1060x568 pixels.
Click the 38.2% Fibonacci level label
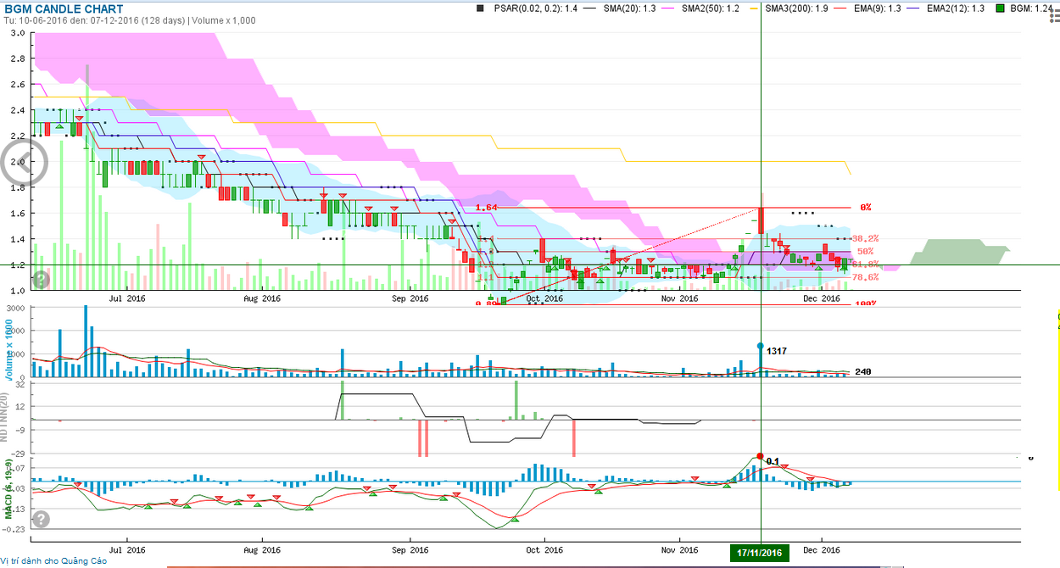864,238
